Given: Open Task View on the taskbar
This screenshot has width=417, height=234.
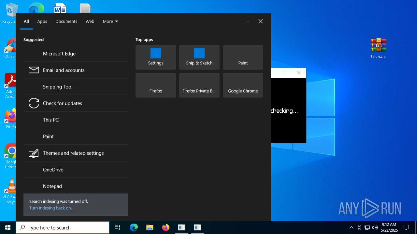Looking at the screenshot, I should (117, 227).
